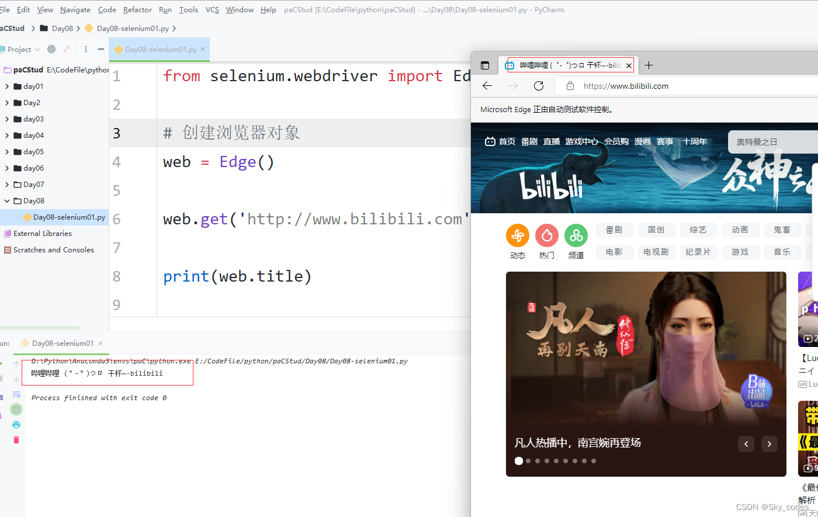This screenshot has width=818, height=517.
Task: Expand the day03 folder
Action: (7, 119)
